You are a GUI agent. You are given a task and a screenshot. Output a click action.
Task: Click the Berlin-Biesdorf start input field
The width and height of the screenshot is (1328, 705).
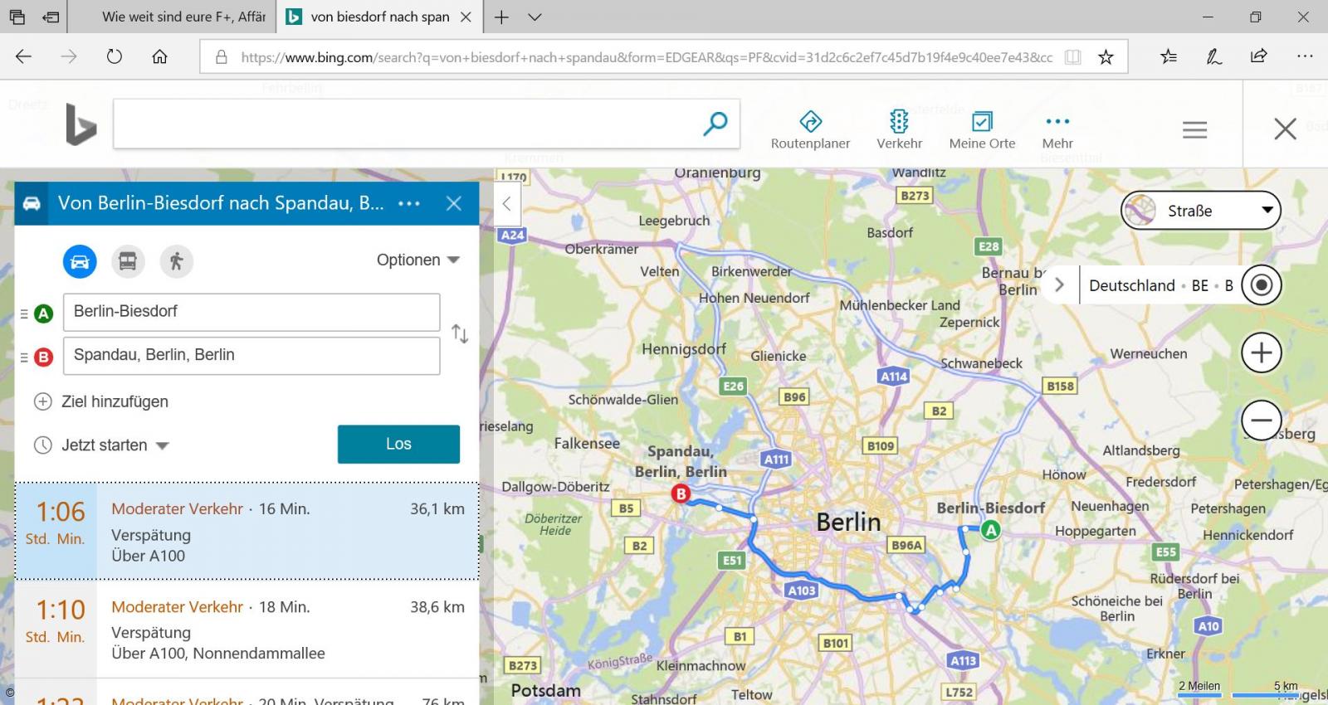[x=251, y=312]
